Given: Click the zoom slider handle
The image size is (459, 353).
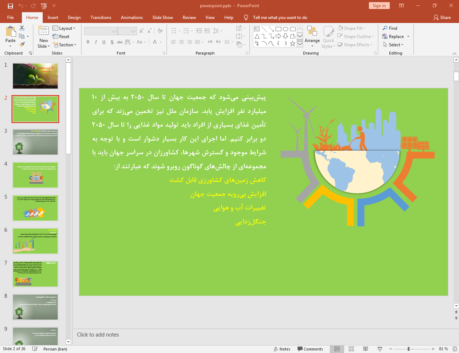Looking at the screenshot, I should click(408, 349).
